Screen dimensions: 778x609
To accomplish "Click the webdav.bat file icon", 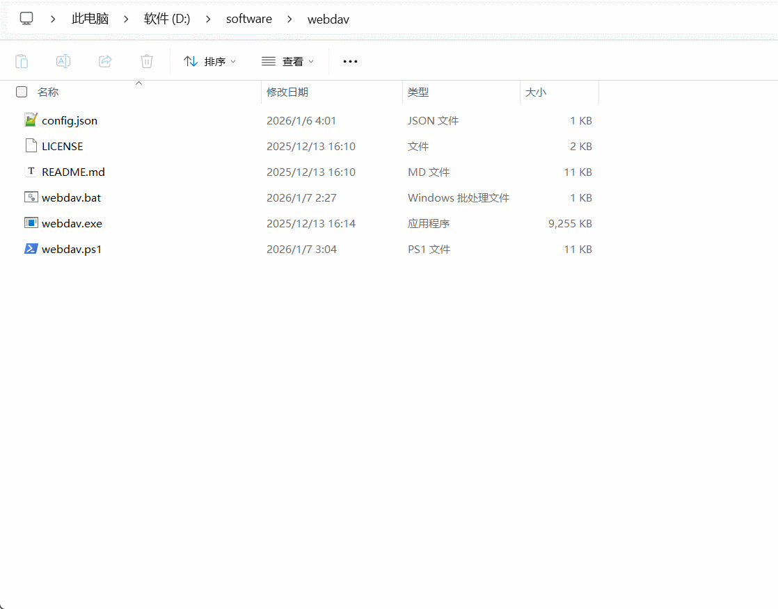I will tap(31, 197).
